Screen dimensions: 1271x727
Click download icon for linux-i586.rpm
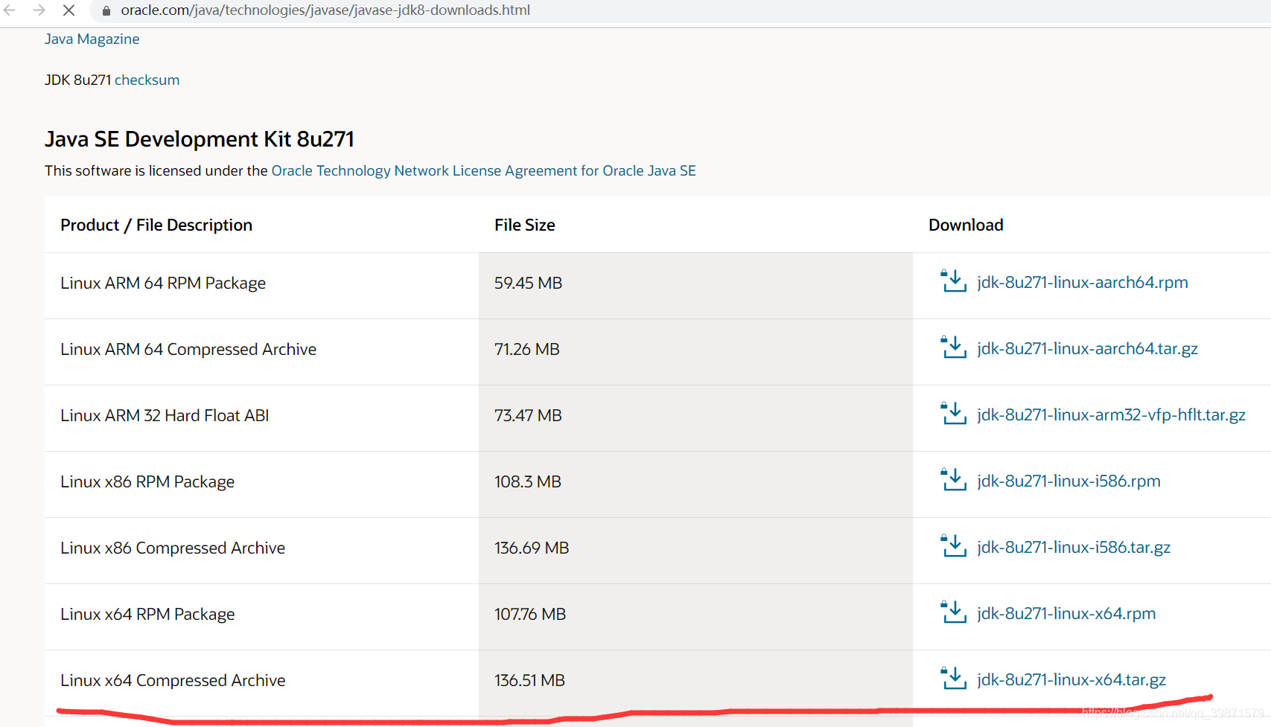953,480
